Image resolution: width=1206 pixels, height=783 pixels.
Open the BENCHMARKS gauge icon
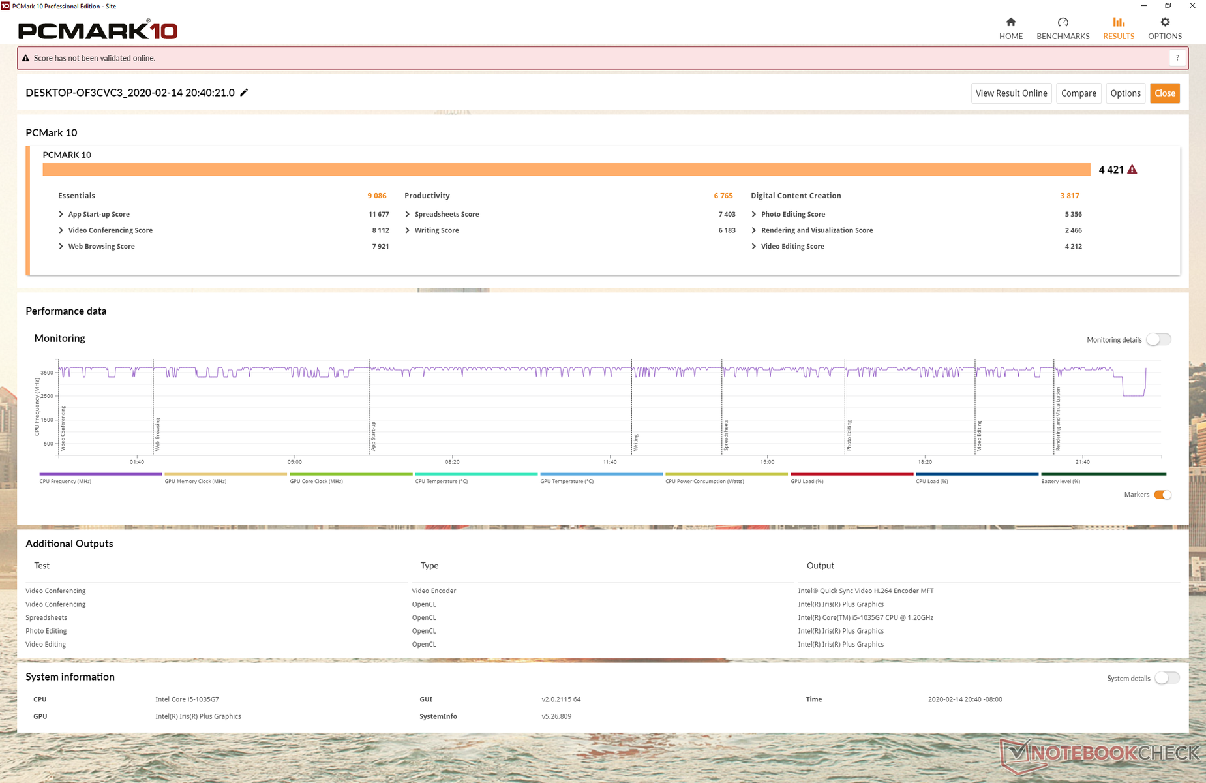click(x=1063, y=22)
